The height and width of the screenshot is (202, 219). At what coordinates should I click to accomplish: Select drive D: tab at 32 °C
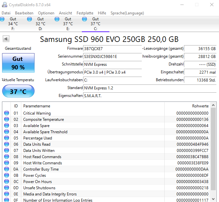[x=41, y=24]
